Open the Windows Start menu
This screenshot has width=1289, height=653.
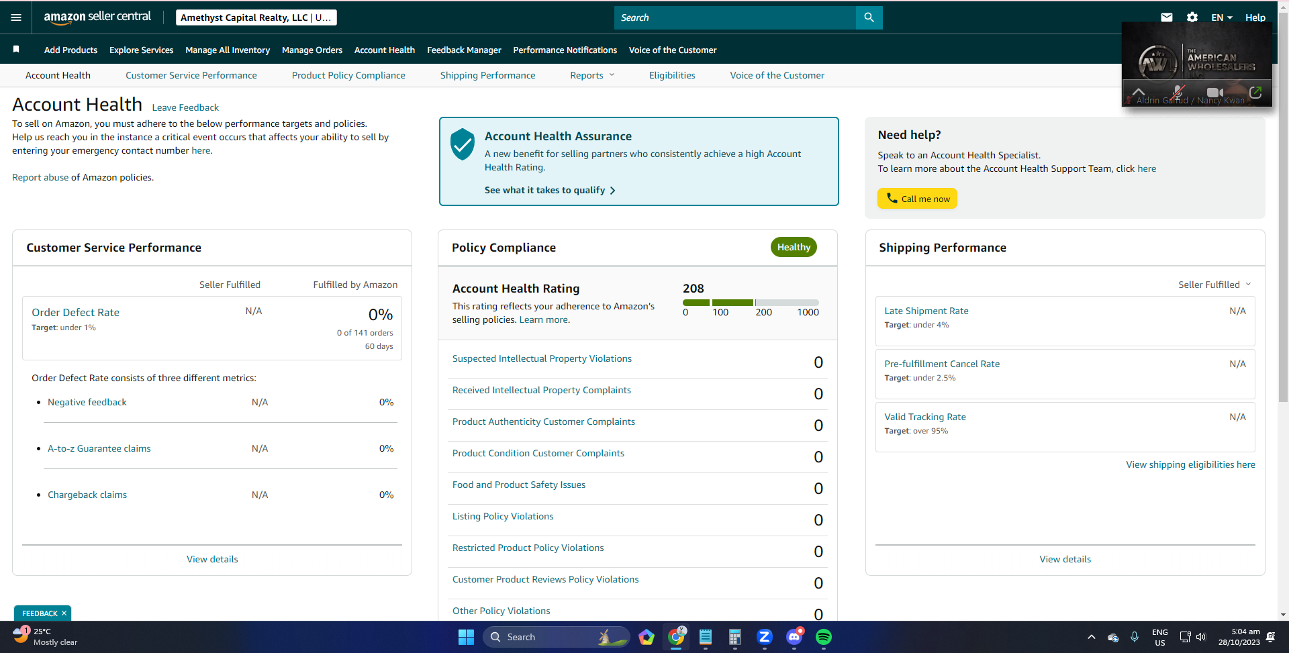(x=466, y=637)
